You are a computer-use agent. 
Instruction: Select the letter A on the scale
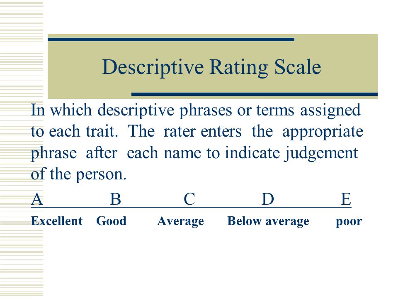click(x=37, y=199)
